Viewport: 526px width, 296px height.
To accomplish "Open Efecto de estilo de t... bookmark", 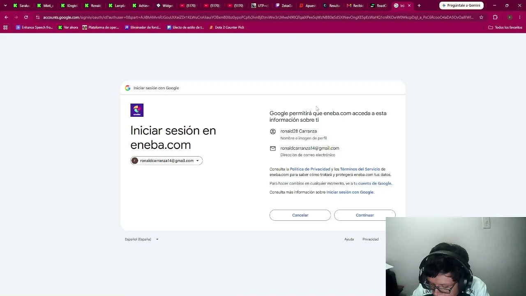I will [x=185, y=28].
